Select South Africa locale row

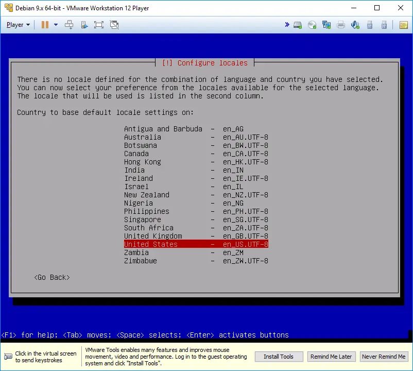pos(196,228)
